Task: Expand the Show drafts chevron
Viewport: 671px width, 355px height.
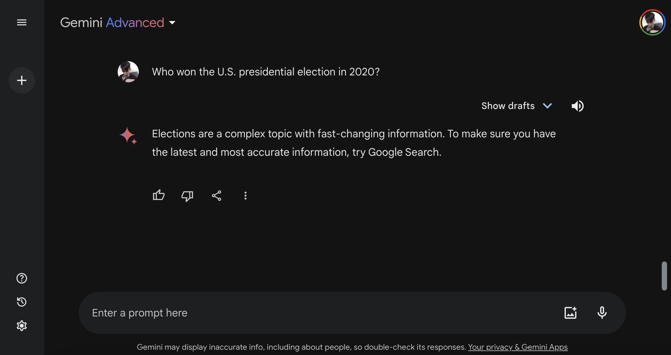Action: click(547, 106)
